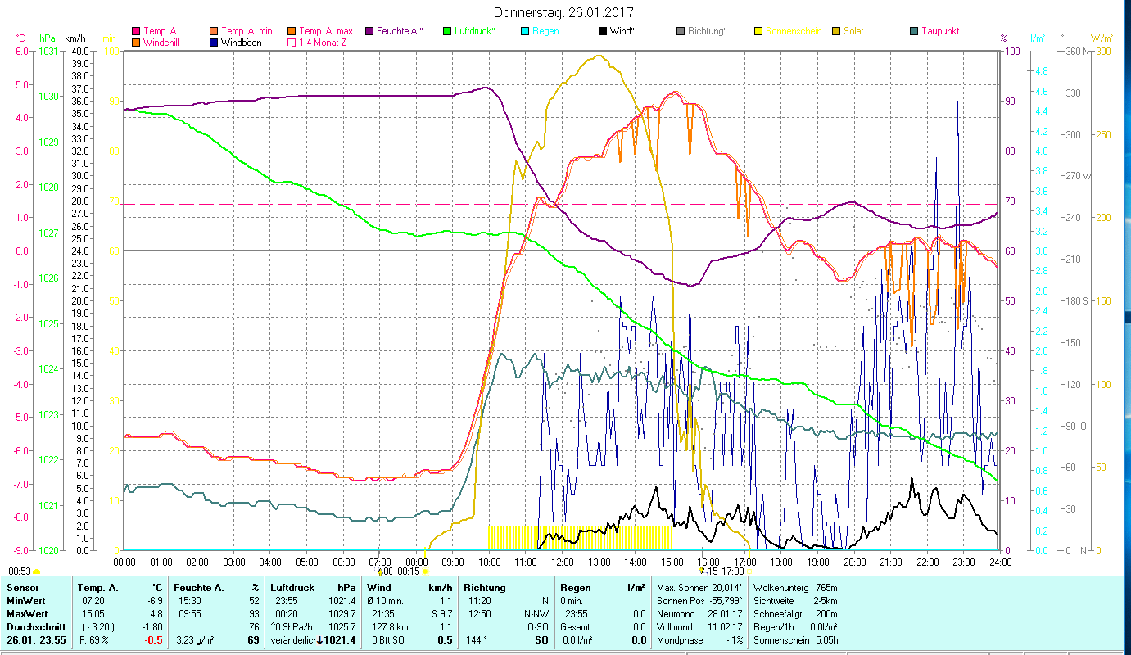
Task: Select the purple Feuchte A.* legend swatch
Action: tap(369, 31)
